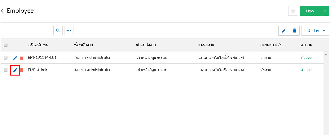Delete the EMP191114-001 employee via trash icon
The height and width of the screenshot is (135, 330).
21,58
